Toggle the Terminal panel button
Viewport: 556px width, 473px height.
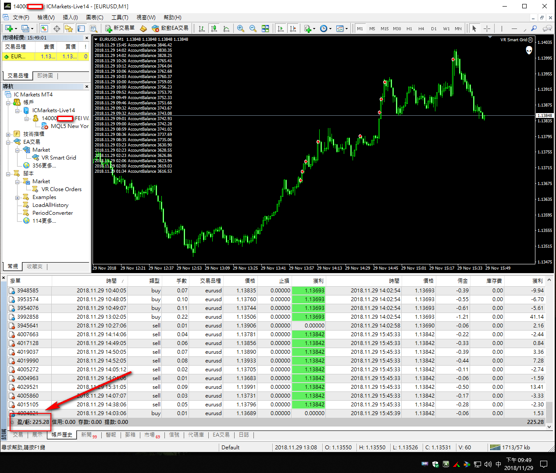click(81, 28)
